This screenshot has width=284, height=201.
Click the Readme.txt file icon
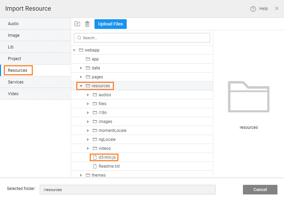(95, 166)
